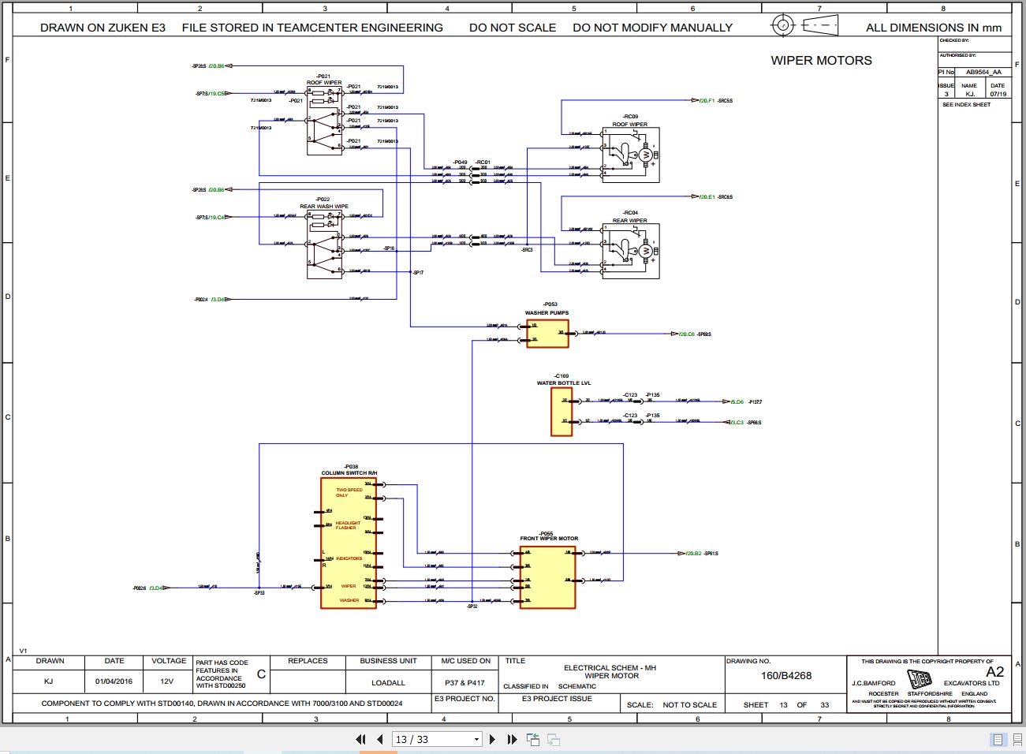
Task: Click drawing number 160/B4268
Action: (785, 675)
